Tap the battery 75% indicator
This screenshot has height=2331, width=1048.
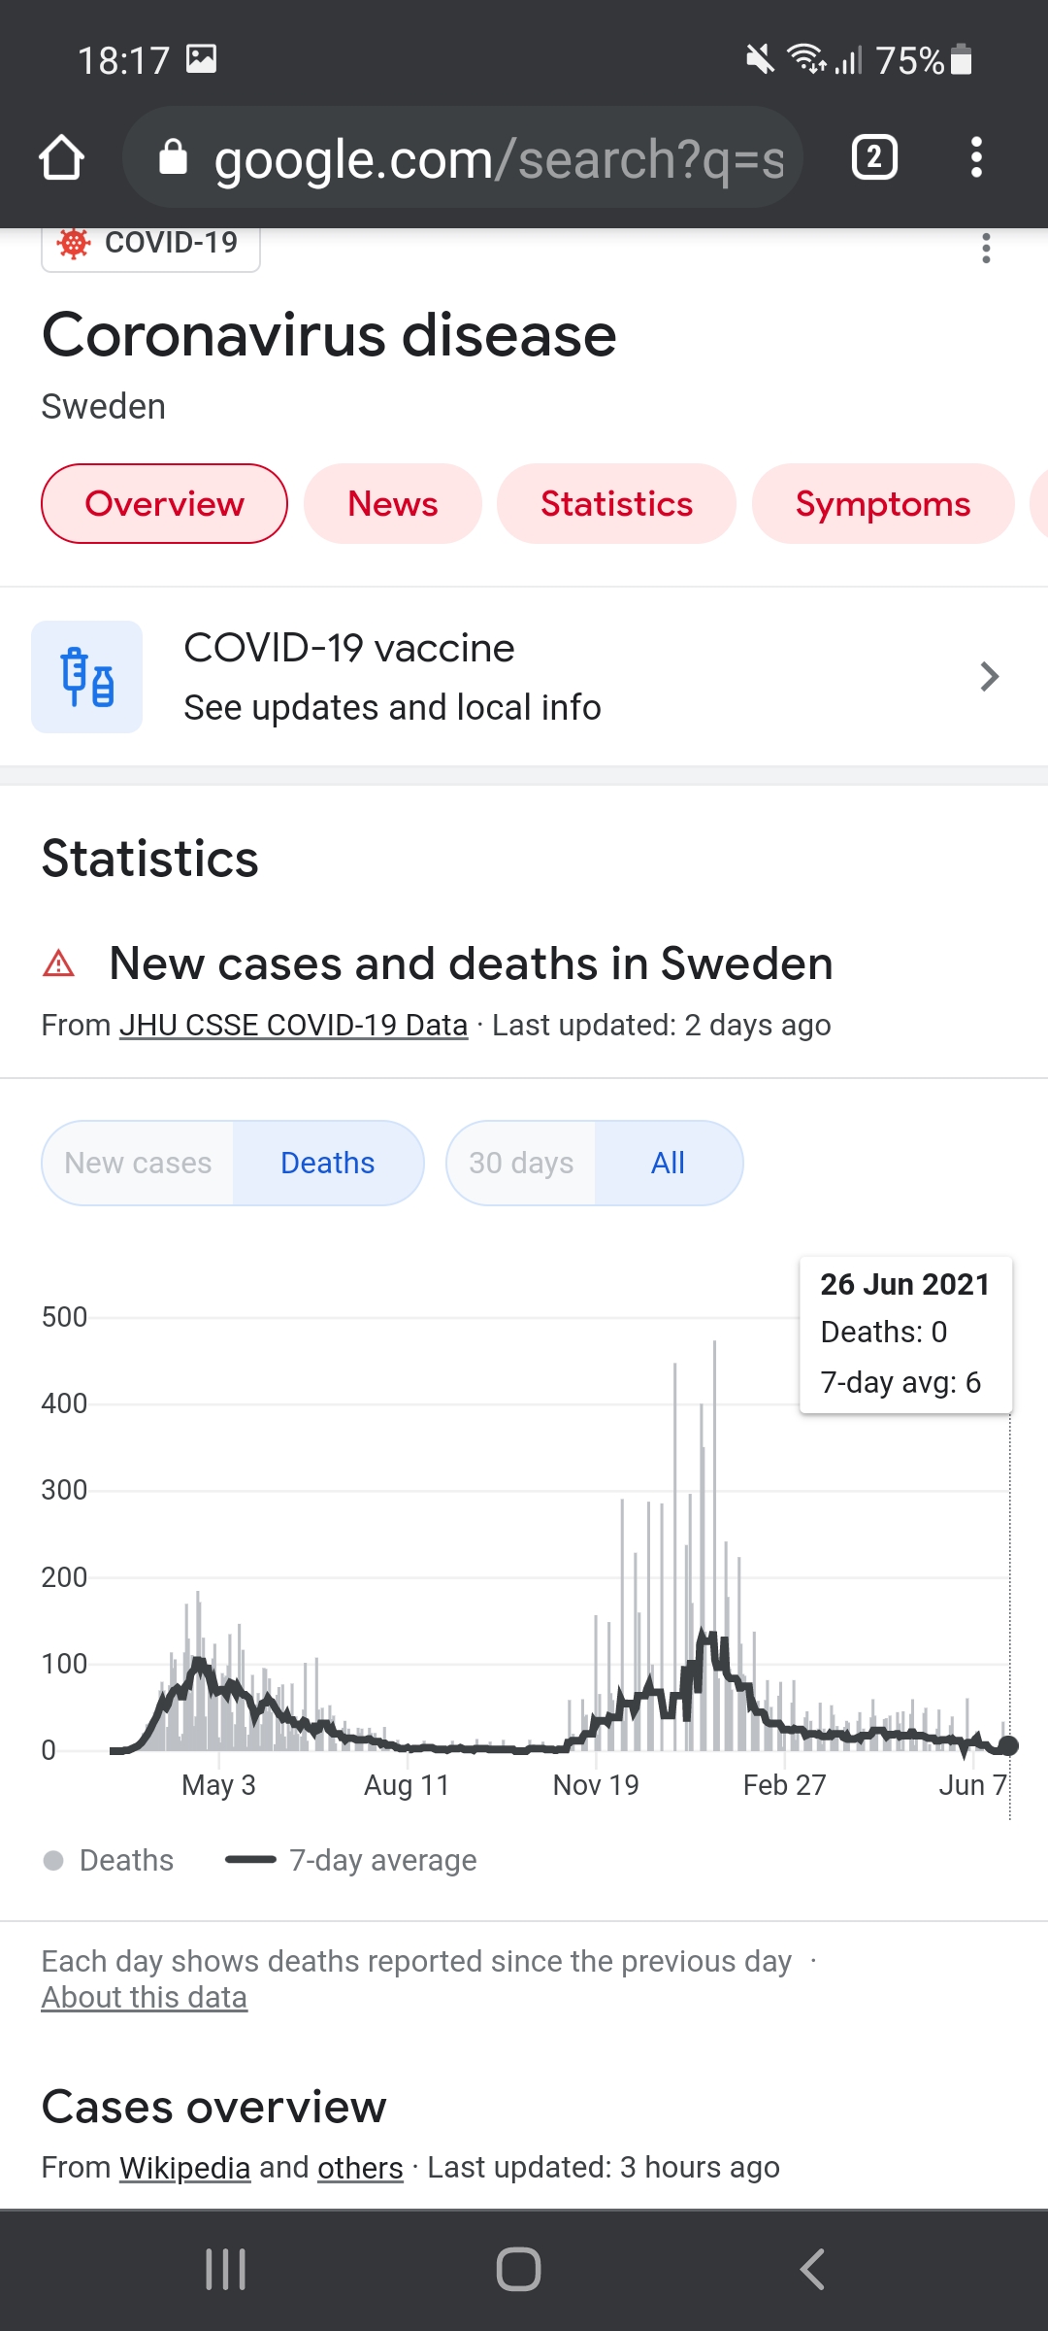pyautogui.click(x=924, y=60)
